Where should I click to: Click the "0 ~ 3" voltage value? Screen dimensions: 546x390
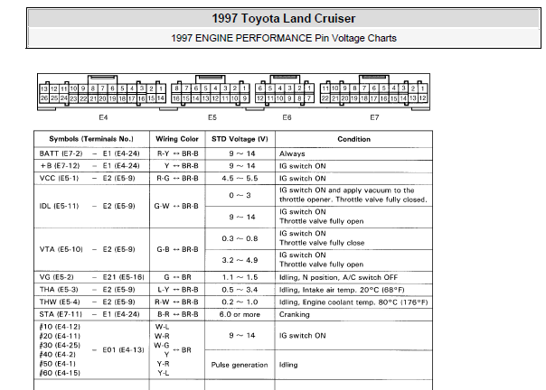(x=240, y=195)
